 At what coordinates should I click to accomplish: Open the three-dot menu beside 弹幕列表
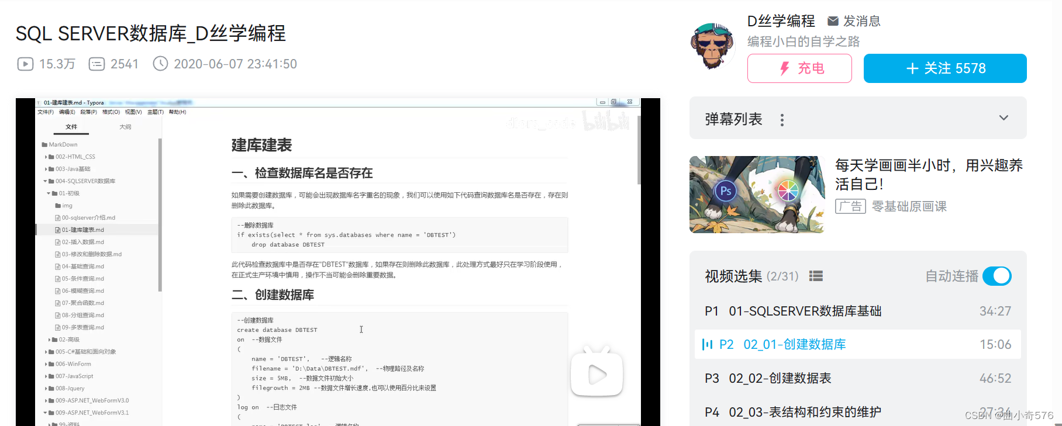point(782,120)
